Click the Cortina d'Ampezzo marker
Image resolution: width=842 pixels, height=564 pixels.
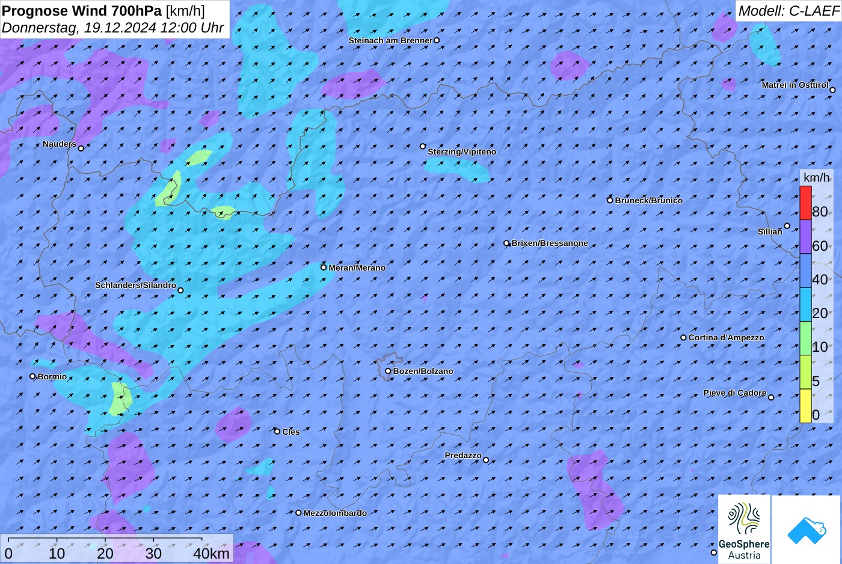[x=683, y=337]
